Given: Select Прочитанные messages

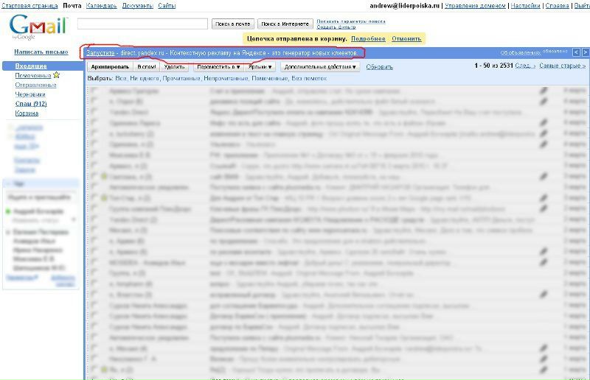Looking at the screenshot, I should [181, 79].
